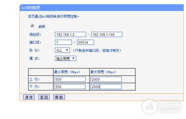This screenshot has height=119, width=186.
Task: Click the 只有选中端口段 hint text
Action: 97,50
